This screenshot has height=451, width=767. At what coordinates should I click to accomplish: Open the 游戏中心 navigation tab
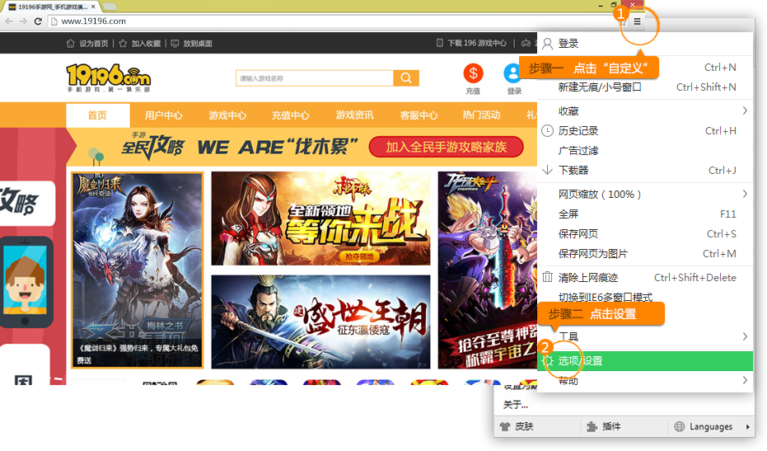pyautogui.click(x=227, y=115)
